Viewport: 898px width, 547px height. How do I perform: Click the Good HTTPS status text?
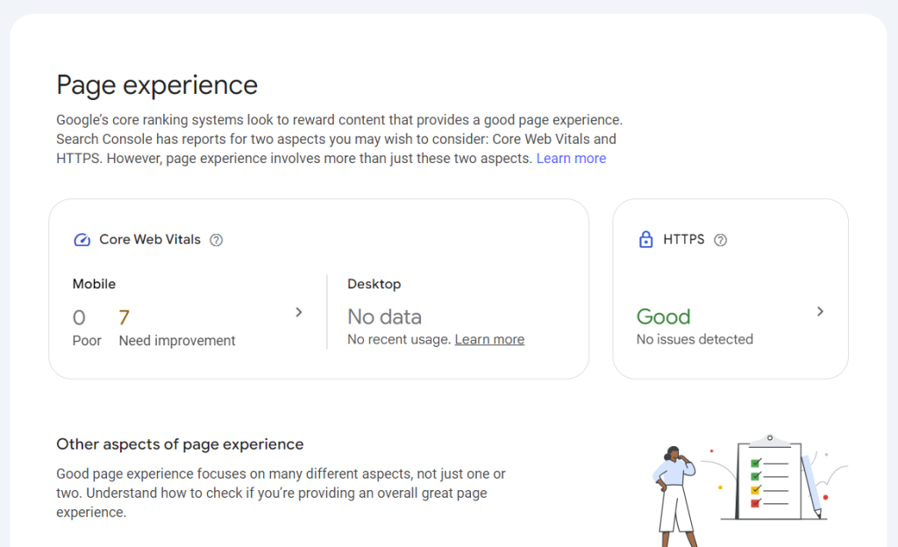coord(663,316)
